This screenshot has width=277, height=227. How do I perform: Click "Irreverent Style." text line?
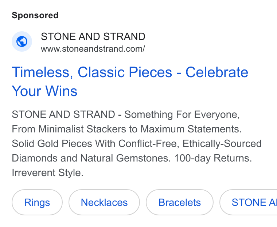47,172
